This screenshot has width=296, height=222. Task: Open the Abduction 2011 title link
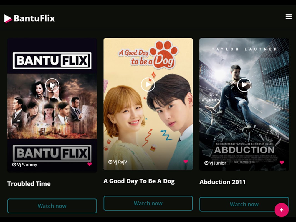pyautogui.click(x=222, y=182)
